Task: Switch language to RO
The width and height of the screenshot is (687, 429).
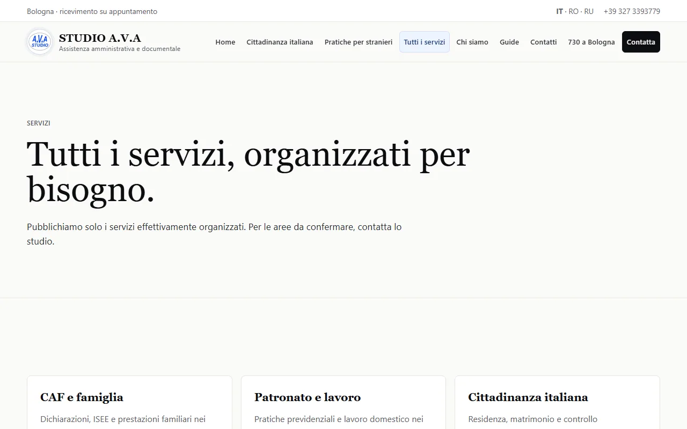Action: [x=574, y=11]
